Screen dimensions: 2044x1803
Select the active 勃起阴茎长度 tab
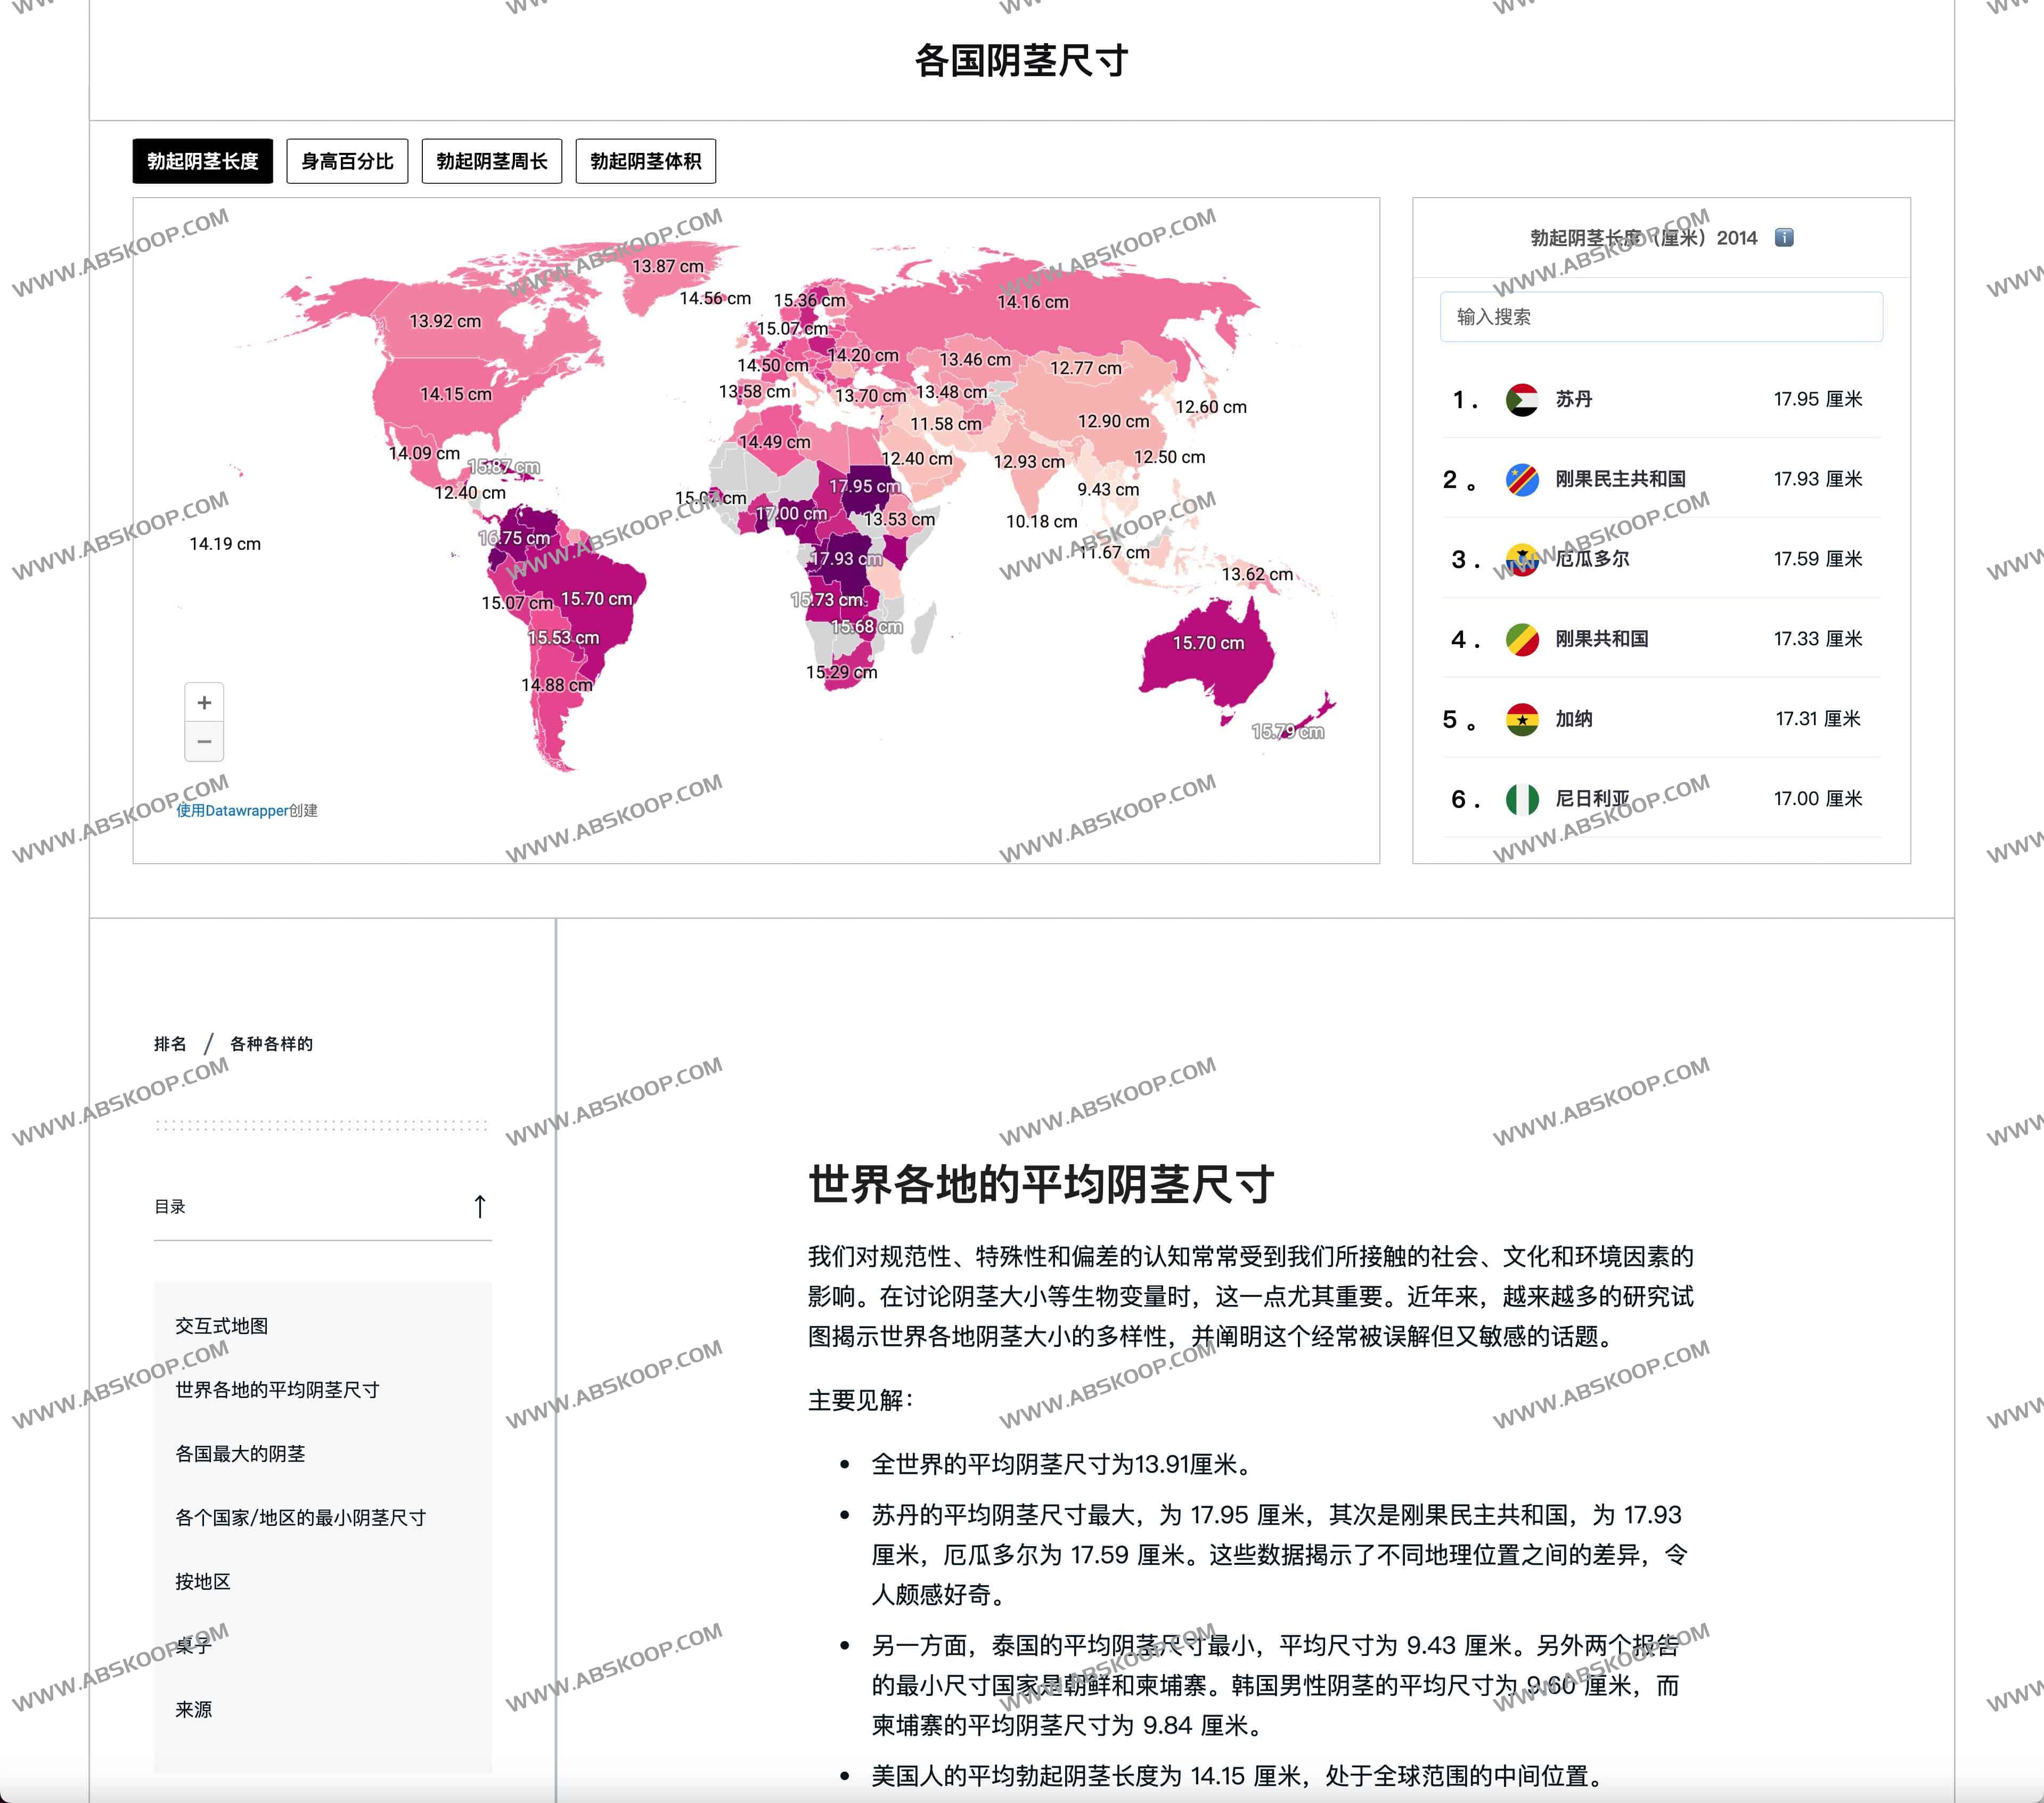point(202,161)
